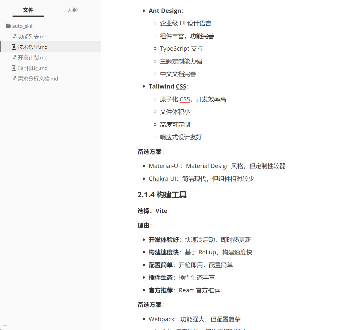Open 需求分析文档.md document
Screen dimensions: 337x330
[38, 79]
